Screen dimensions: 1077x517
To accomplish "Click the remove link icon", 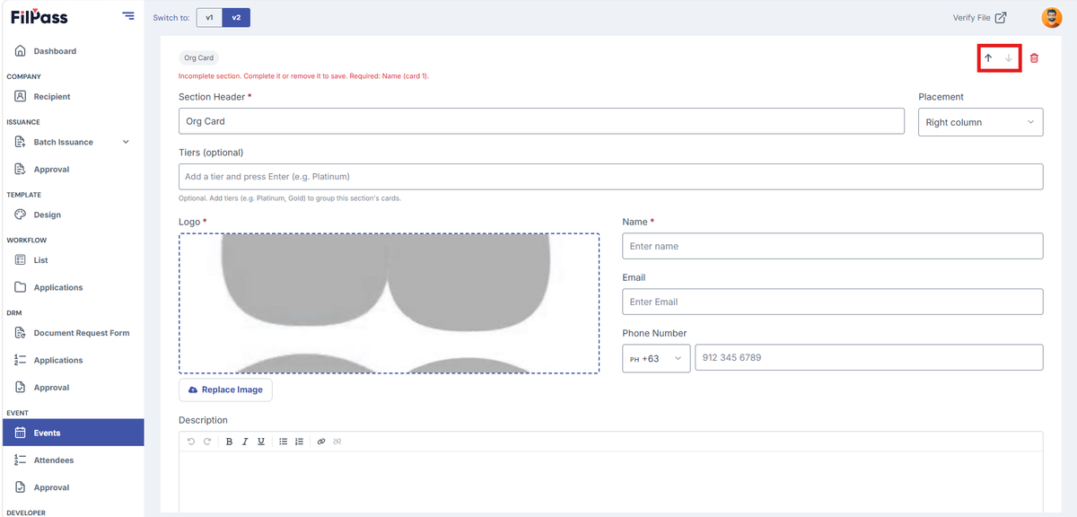I will pos(337,442).
